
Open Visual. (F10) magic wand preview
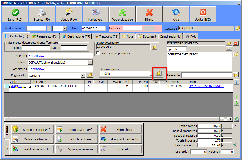pyautogui.click(x=69, y=14)
